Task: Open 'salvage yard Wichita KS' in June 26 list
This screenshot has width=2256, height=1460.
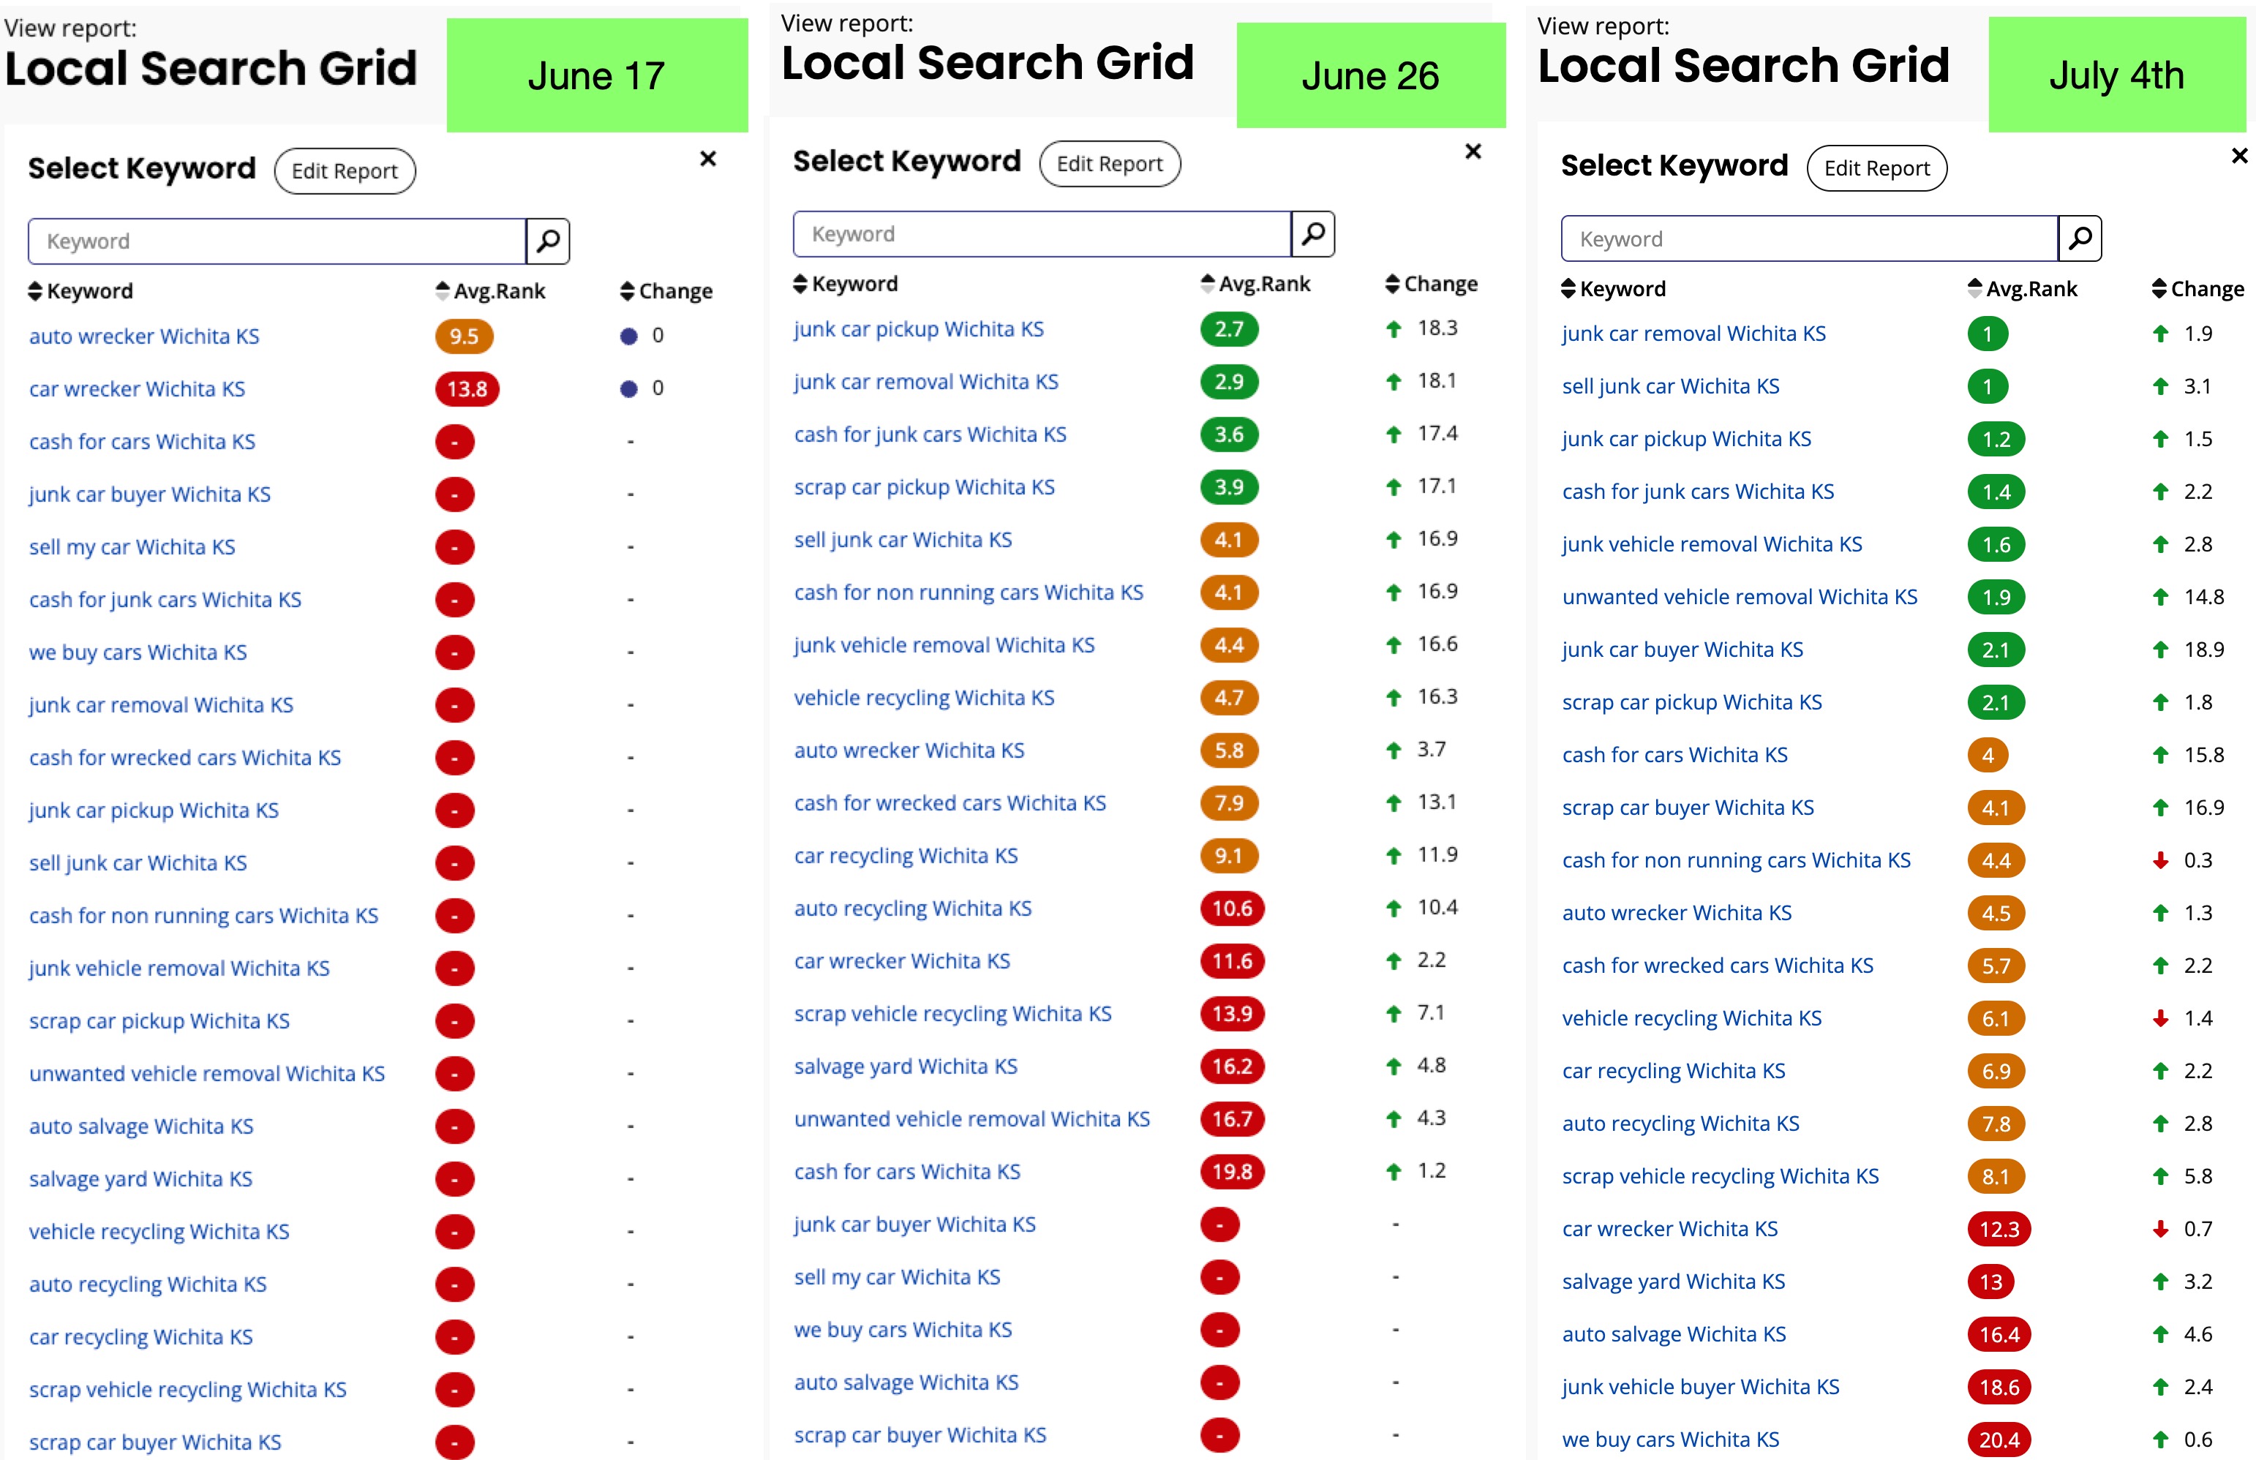Action: (x=906, y=1066)
